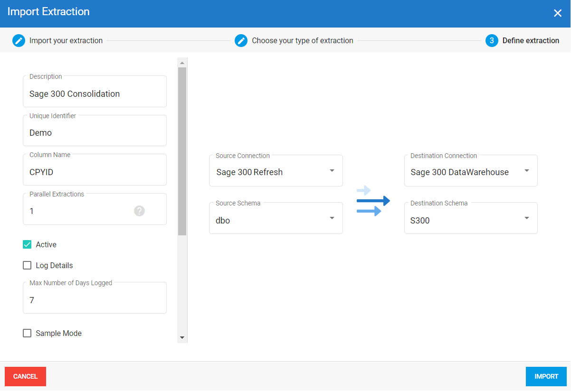Turn on Sample Mode checkbox
571x391 pixels.
27,334
